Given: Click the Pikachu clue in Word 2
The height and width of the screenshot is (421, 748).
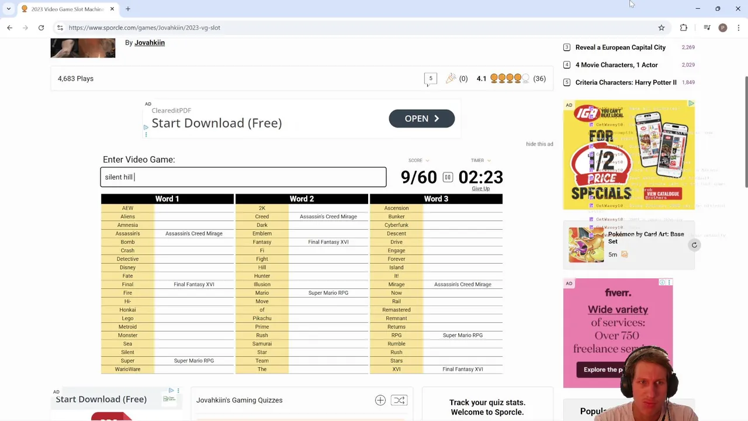Looking at the screenshot, I should (x=262, y=318).
